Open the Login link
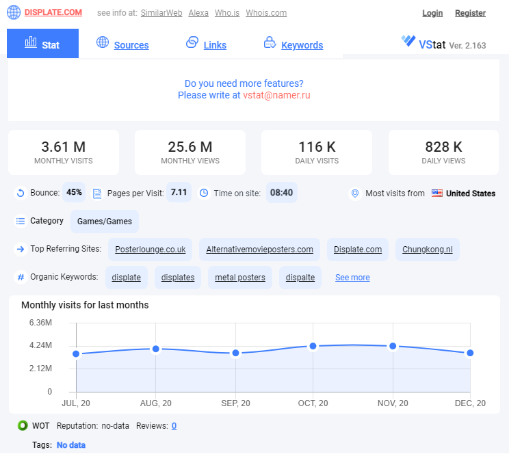Viewport: 509px width, 454px height. point(432,13)
